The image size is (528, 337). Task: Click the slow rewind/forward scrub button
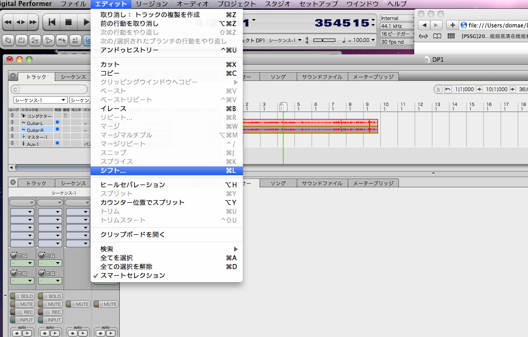(x=20, y=22)
